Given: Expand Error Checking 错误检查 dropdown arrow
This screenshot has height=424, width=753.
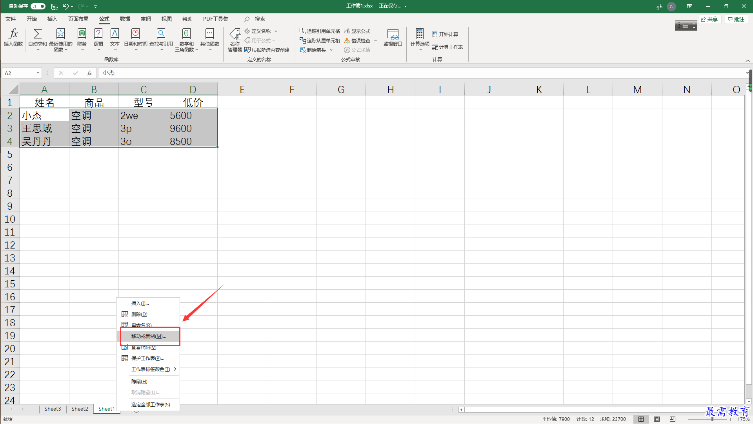Looking at the screenshot, I should 375,40.
